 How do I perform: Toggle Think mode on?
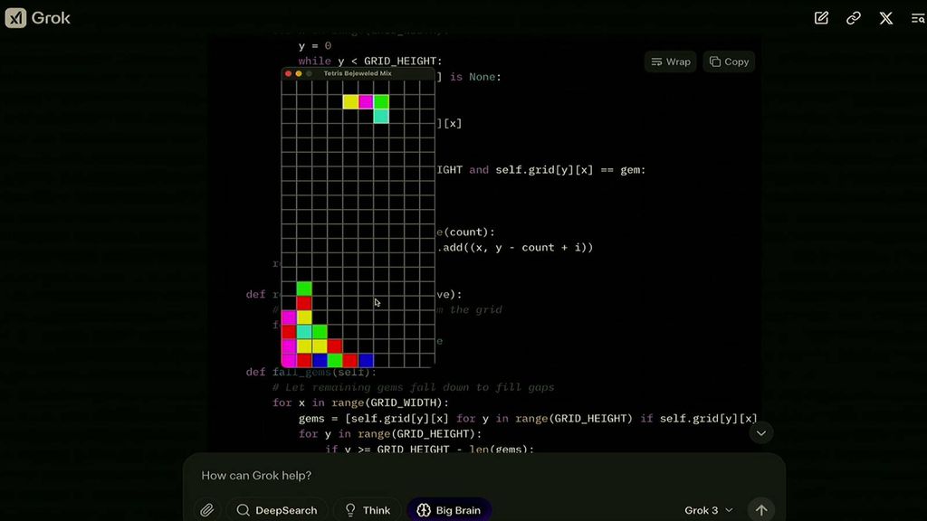[x=367, y=509]
